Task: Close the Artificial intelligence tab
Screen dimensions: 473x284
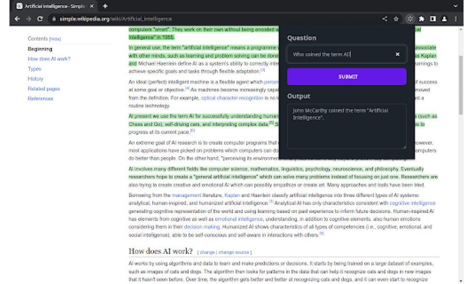Action: point(92,6)
